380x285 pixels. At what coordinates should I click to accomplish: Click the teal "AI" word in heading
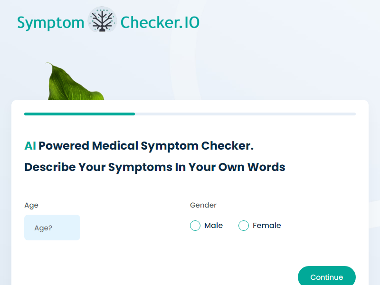point(30,146)
